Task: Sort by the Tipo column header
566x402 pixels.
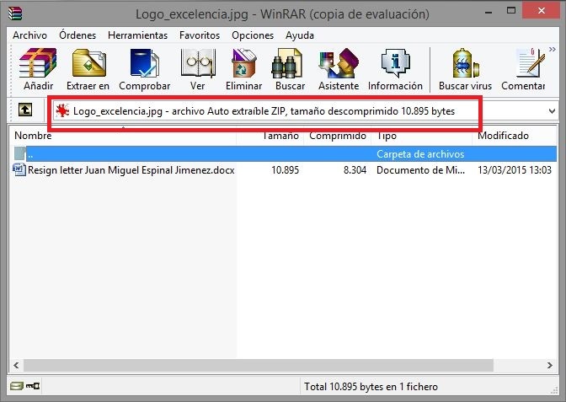Action: [422, 136]
